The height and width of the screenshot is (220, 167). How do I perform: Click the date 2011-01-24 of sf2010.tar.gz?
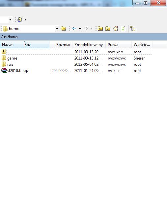(88, 71)
